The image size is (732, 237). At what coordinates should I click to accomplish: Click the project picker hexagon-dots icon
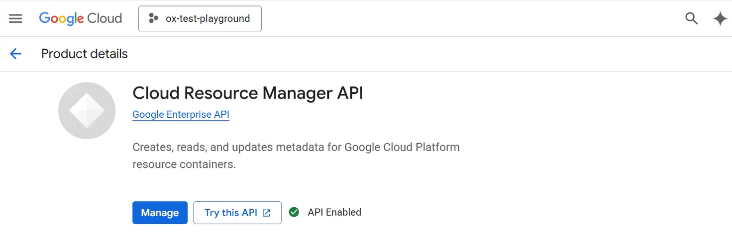point(154,19)
